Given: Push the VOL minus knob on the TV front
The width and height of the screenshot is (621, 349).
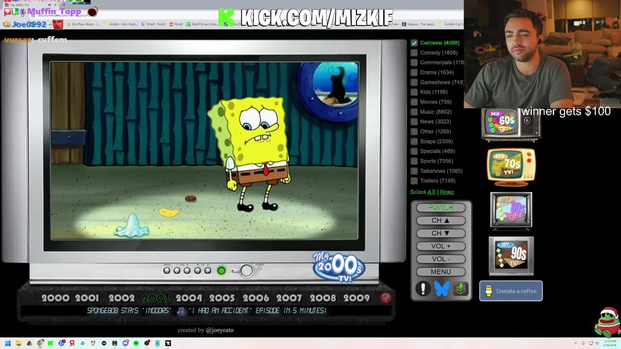Looking at the screenshot, I should 177,270.
